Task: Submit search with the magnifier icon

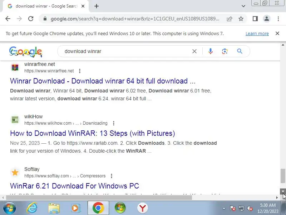Action: pyautogui.click(x=240, y=51)
